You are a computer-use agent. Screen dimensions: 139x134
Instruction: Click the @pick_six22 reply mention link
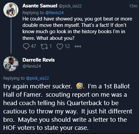click(38, 78)
